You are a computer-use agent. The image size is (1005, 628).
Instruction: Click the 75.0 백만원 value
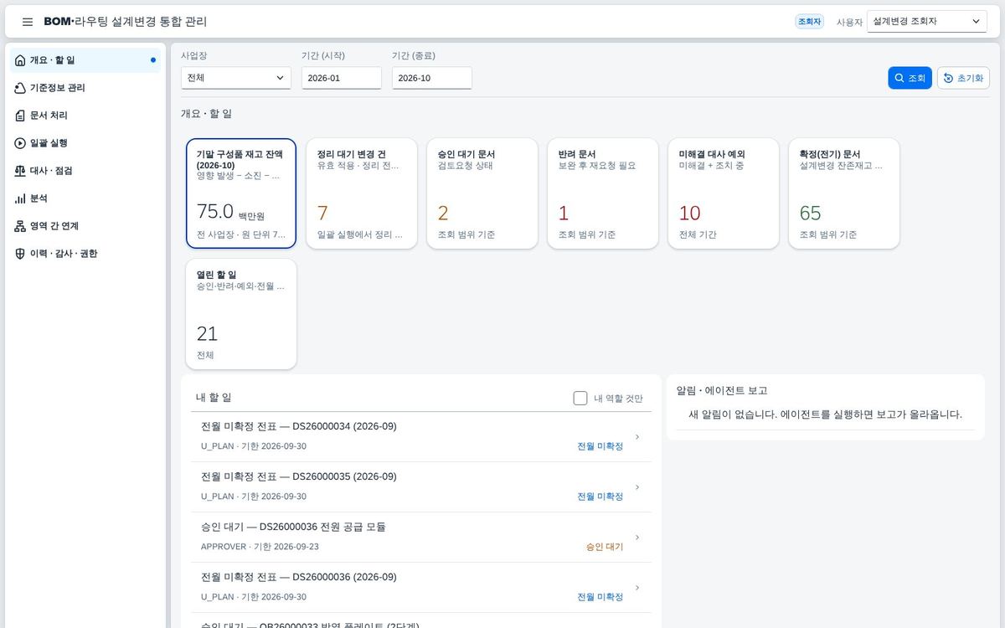point(229,213)
